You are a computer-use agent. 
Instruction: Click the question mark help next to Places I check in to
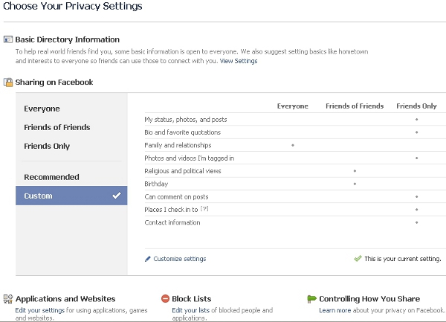point(204,210)
